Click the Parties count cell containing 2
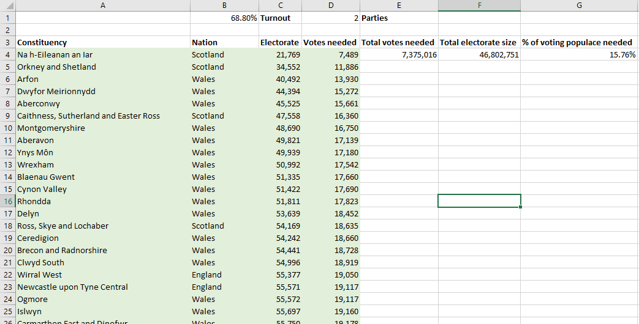 (331, 18)
